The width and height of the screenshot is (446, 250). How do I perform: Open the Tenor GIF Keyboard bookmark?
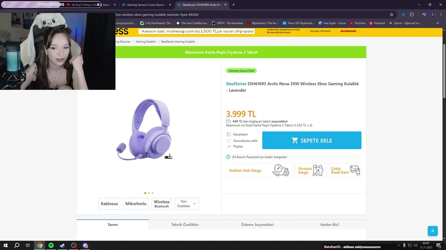tap(298, 23)
